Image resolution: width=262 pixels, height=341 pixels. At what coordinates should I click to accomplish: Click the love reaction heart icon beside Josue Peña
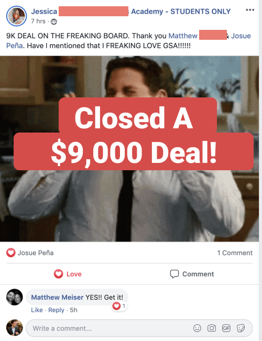click(10, 252)
